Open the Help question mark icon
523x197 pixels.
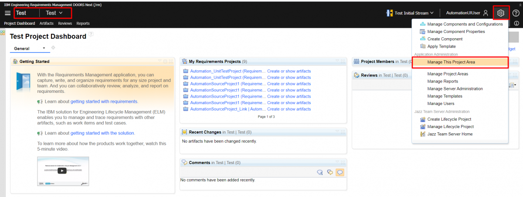coord(516,13)
